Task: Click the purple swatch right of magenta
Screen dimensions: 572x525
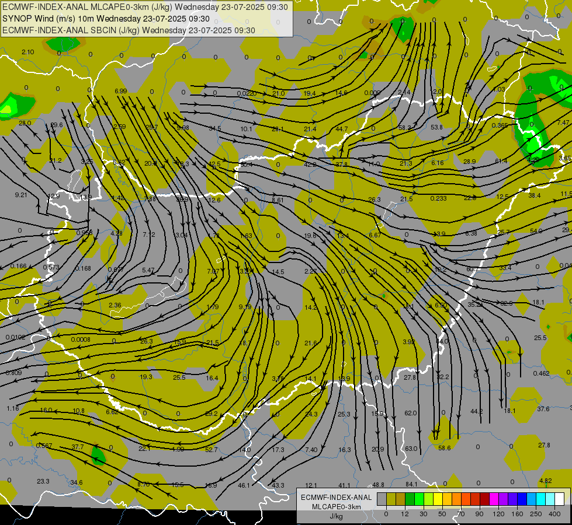Action: [x=504, y=499]
